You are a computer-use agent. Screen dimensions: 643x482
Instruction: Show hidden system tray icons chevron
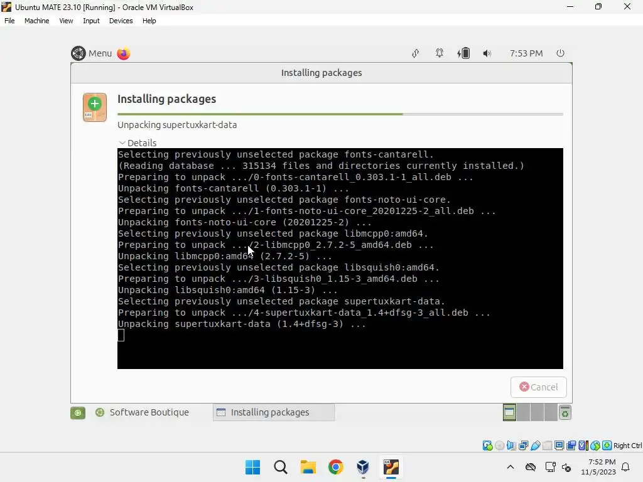(x=510, y=467)
